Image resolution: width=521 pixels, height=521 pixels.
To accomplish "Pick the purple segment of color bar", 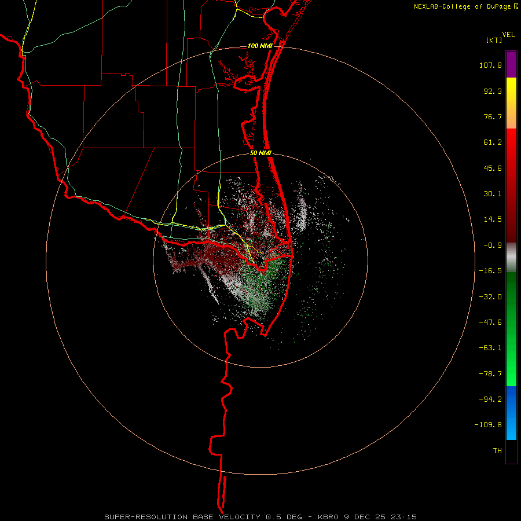I will [x=511, y=64].
